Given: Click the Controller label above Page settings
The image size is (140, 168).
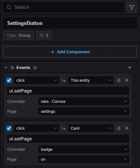Looking at the screenshot, I should [16, 101].
